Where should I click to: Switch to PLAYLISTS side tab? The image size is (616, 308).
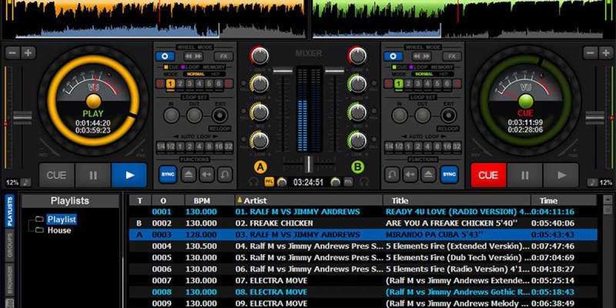point(9,211)
